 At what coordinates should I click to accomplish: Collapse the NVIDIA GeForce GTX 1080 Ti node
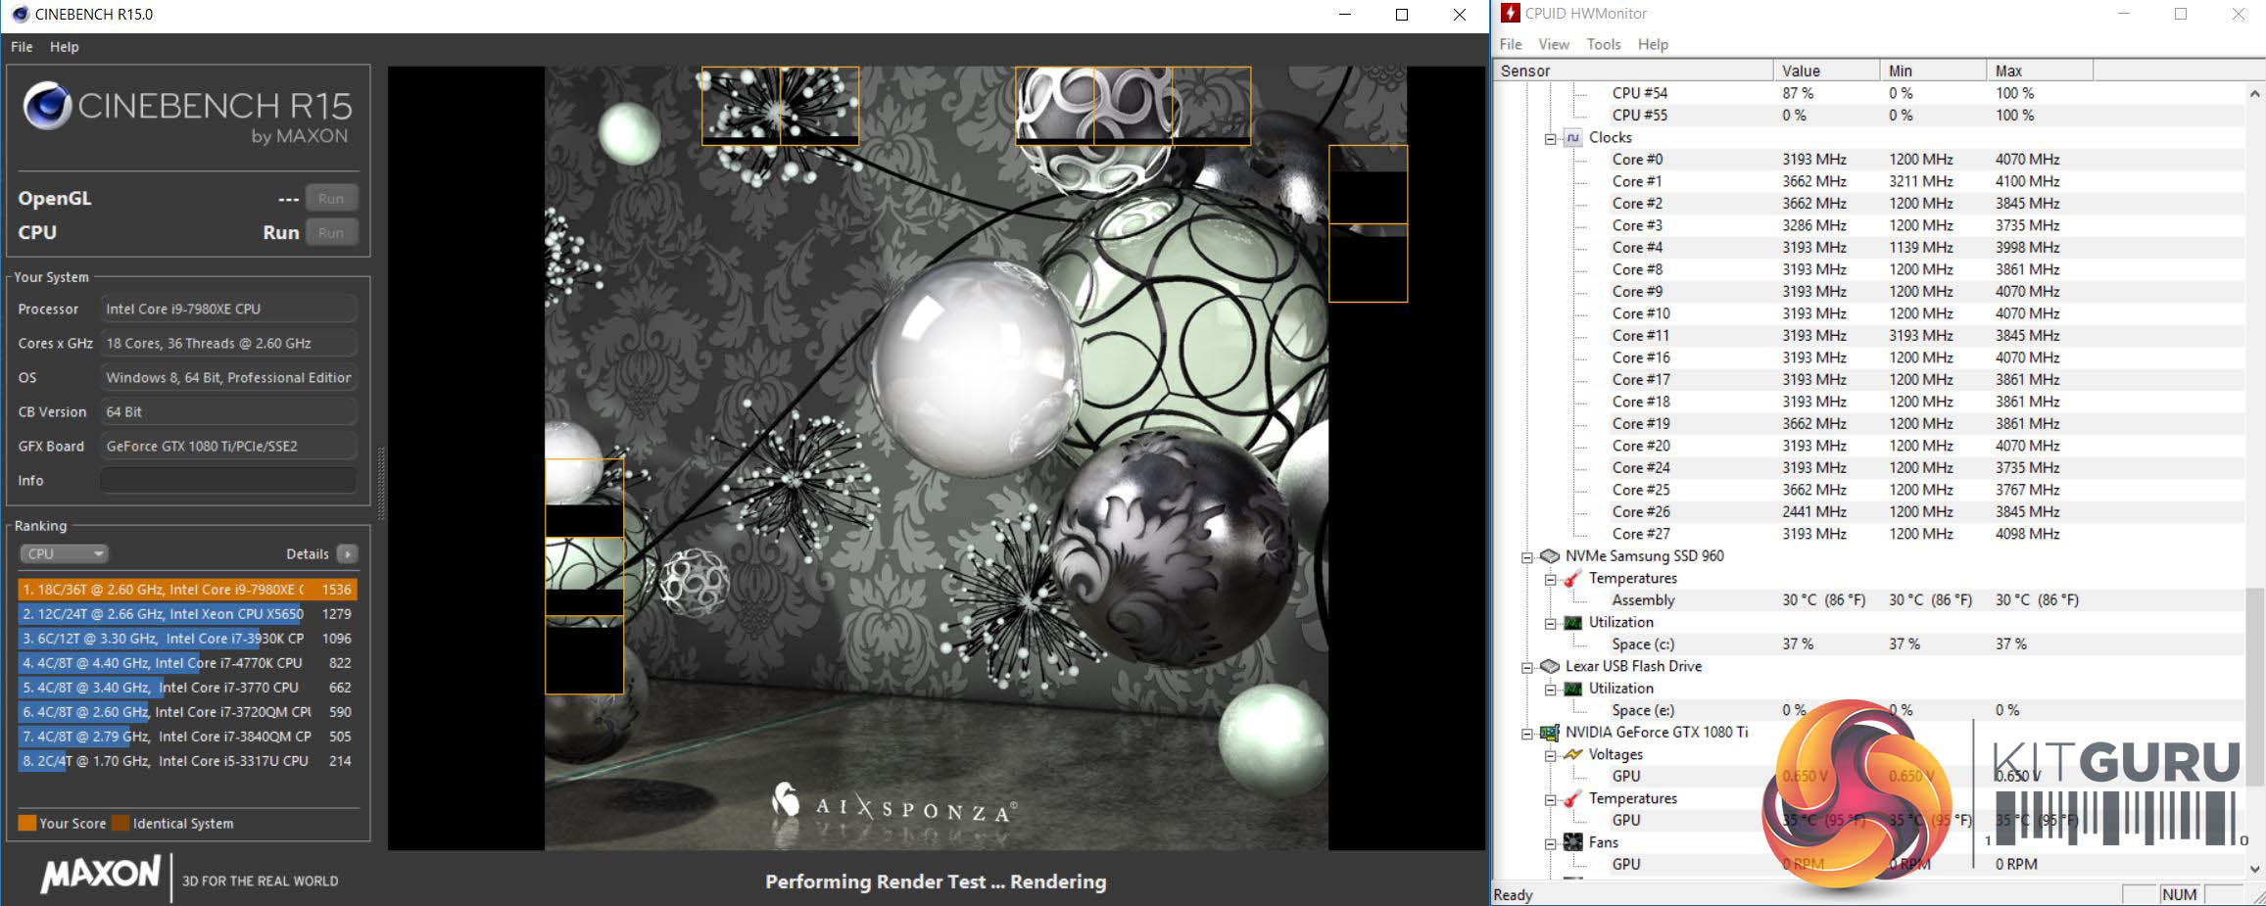pyautogui.click(x=1526, y=734)
